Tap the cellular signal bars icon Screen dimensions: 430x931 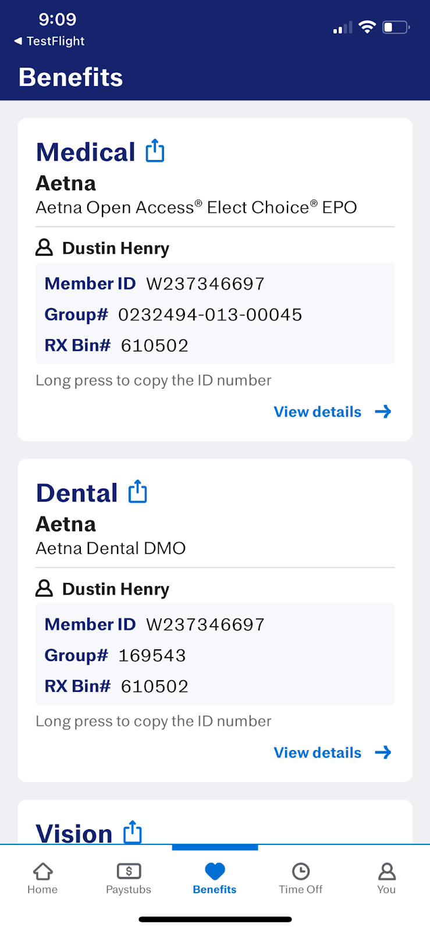tap(343, 27)
